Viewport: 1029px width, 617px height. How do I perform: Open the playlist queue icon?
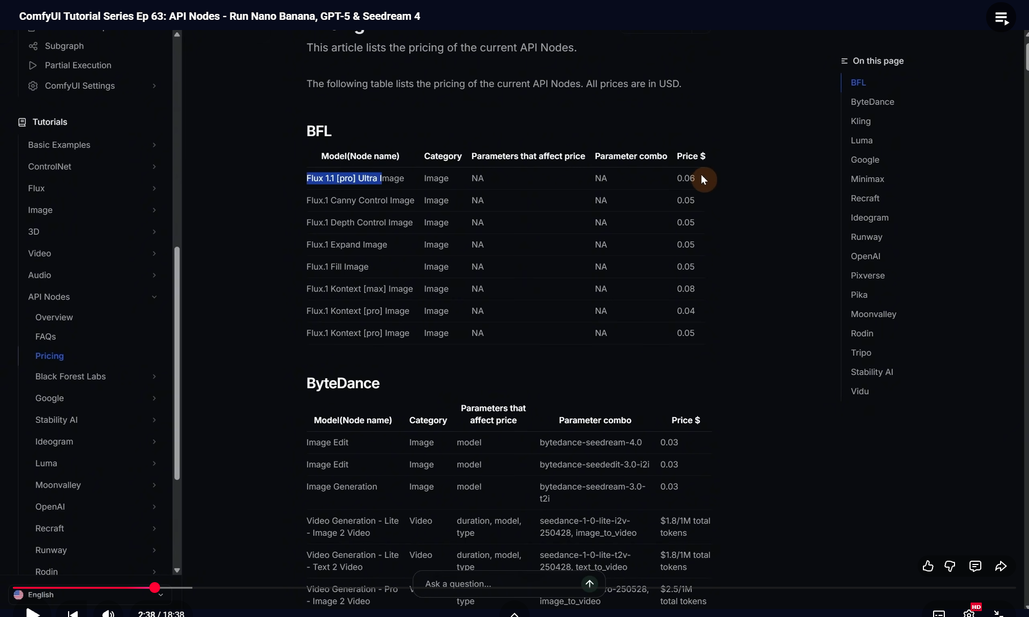pos(1001,17)
